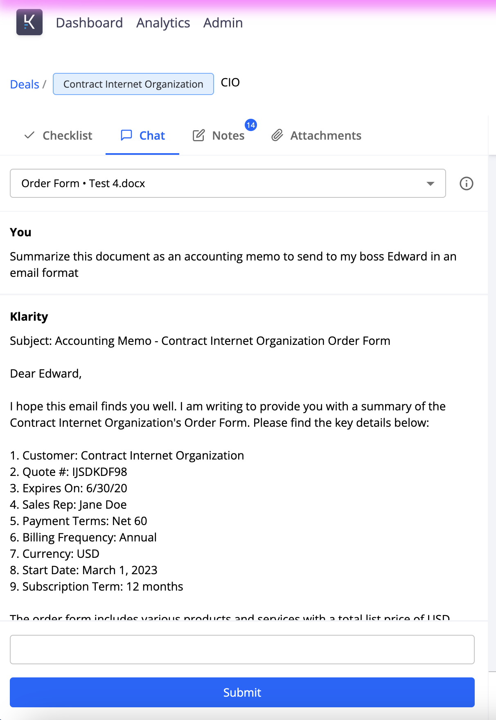Screen dimensions: 496x720
Task: Click the Notes pencil icon
Action: pyautogui.click(x=199, y=135)
